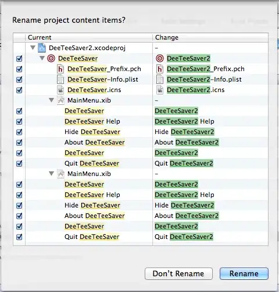The image size is (279, 292).
Task: Click the xib file icon of the lower MainMenu.xib
Action: click(x=60, y=174)
